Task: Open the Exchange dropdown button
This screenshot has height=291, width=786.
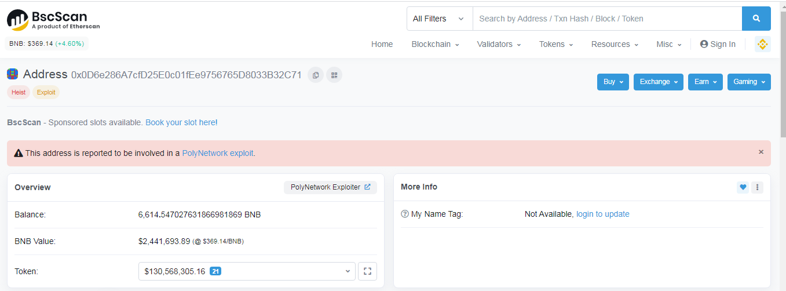Action: click(659, 82)
